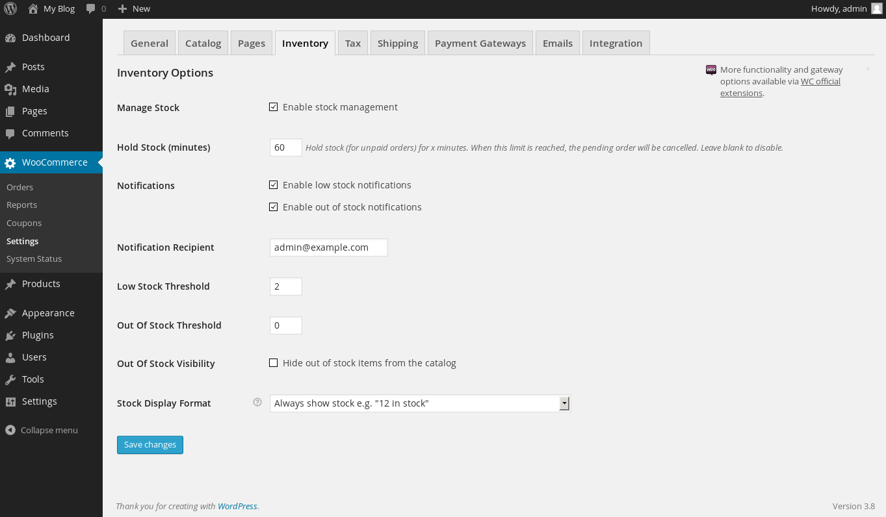Switch to the Payment Gateways tab

click(480, 44)
